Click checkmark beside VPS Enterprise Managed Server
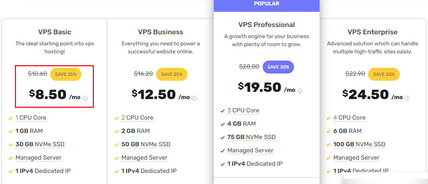Viewport: 428px width, 184px height. (x=328, y=158)
